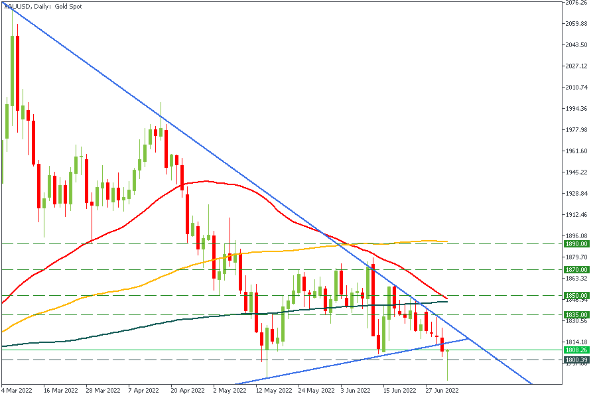
Task: Click the 2010.74 value on price axis
Action: [x=575, y=88]
